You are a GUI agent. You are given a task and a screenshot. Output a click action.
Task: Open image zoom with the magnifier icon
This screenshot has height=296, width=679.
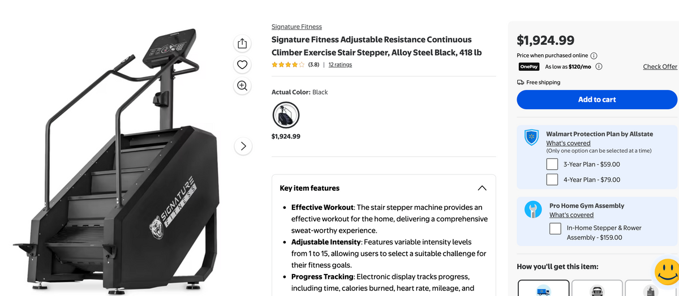[242, 85]
